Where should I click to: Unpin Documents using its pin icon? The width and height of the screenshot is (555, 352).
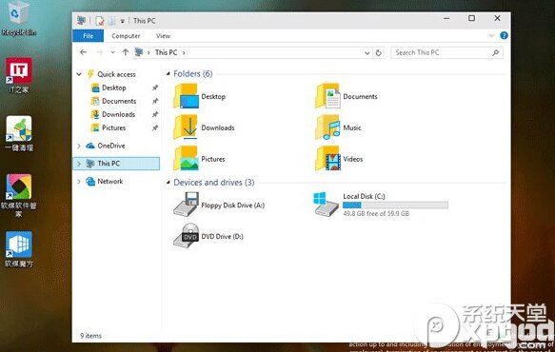[x=154, y=101]
